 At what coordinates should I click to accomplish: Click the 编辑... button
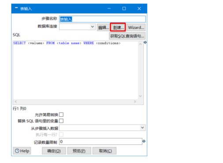tap(104, 27)
